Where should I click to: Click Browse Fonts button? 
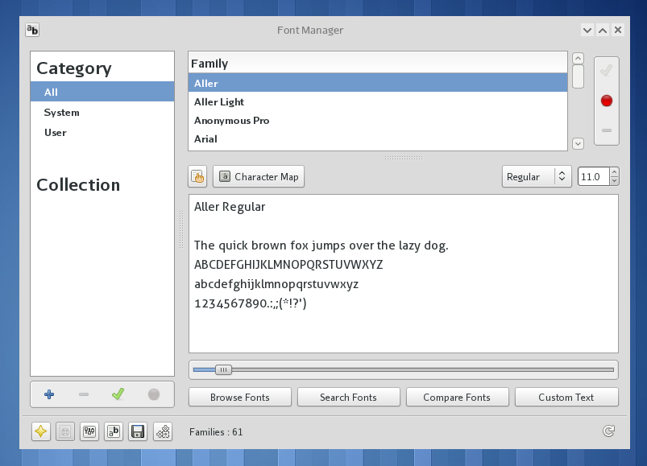[x=240, y=398]
